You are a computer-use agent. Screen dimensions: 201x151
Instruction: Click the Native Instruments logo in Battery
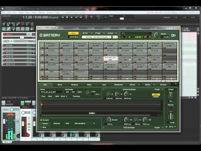tap(173, 35)
